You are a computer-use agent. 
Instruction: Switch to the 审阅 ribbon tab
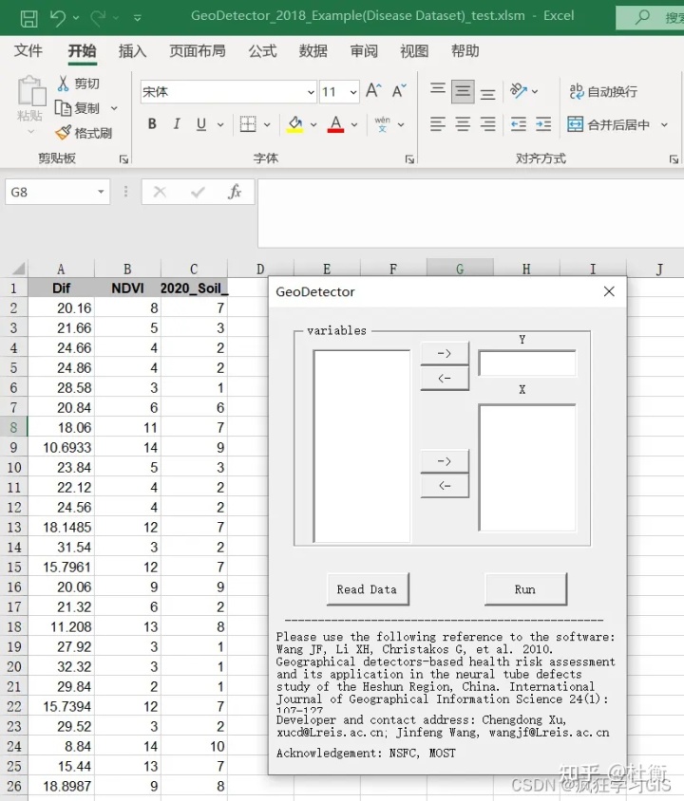tap(364, 50)
